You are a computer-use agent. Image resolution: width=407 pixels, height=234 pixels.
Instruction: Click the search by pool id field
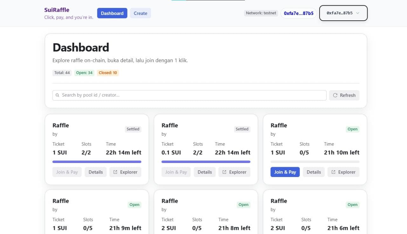tap(190, 95)
